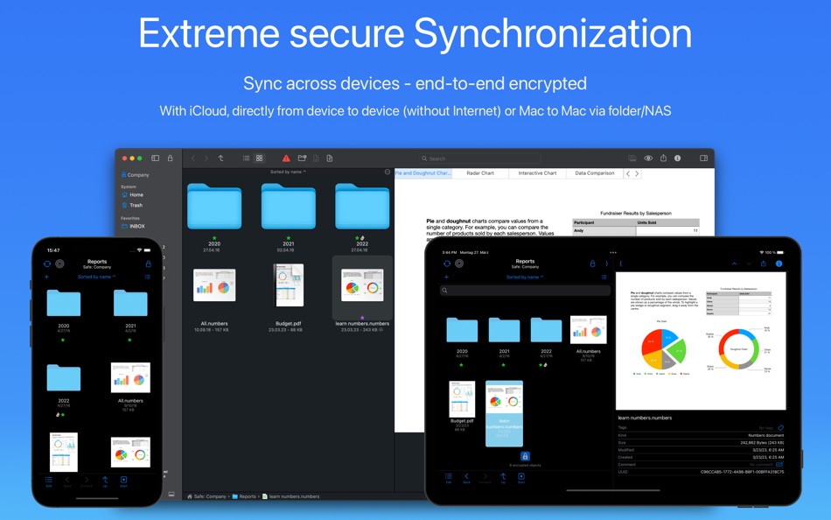Image resolution: width=831 pixels, height=520 pixels.
Task: Open Trash in the Mac sidebar
Action: (132, 205)
